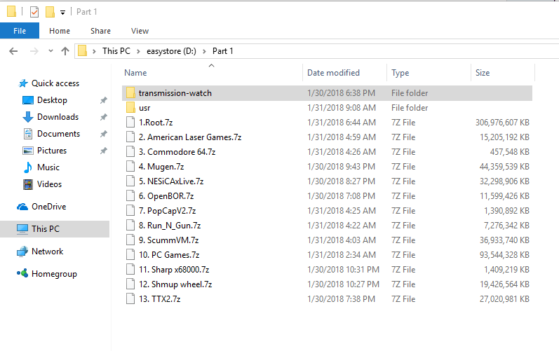Click the size 93,544,328 KB of PC Games

(504, 255)
